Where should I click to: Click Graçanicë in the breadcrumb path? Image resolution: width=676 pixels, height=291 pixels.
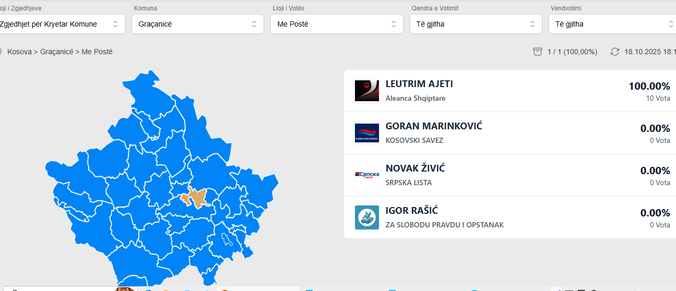click(57, 52)
